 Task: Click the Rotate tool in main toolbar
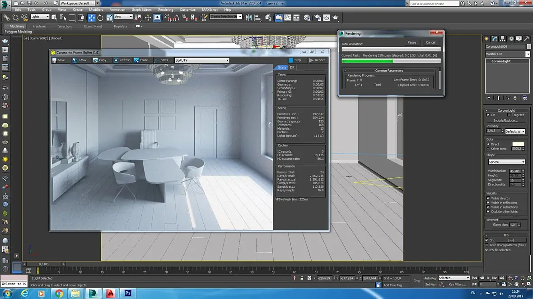click(x=100, y=18)
